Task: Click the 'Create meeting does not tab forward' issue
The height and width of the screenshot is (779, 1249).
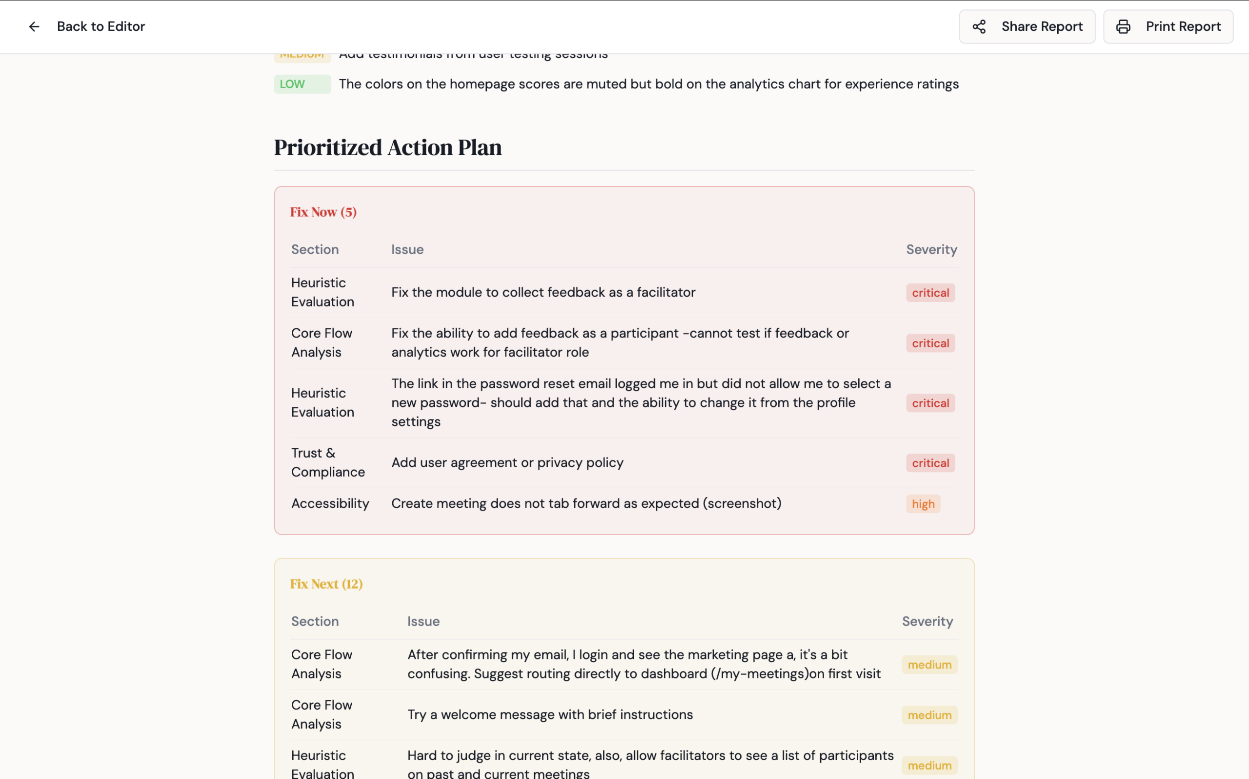Action: (586, 504)
